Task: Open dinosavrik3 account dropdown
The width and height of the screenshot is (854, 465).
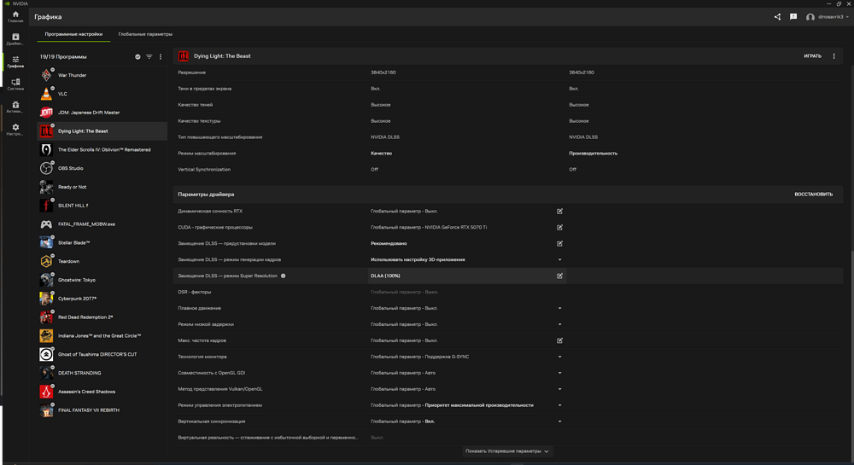Action: (x=829, y=17)
